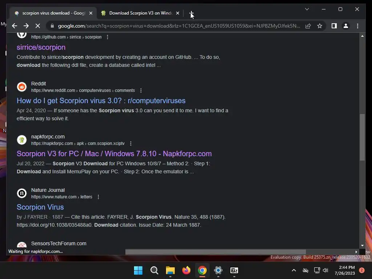The height and width of the screenshot is (279, 372).
Task: Open Settings from the taskbar
Action: coord(218,270)
